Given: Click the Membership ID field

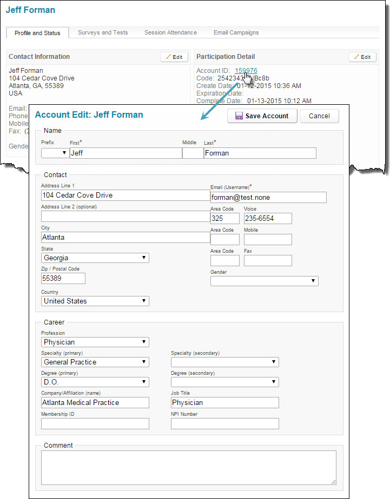Looking at the screenshot, I should pos(95,423).
